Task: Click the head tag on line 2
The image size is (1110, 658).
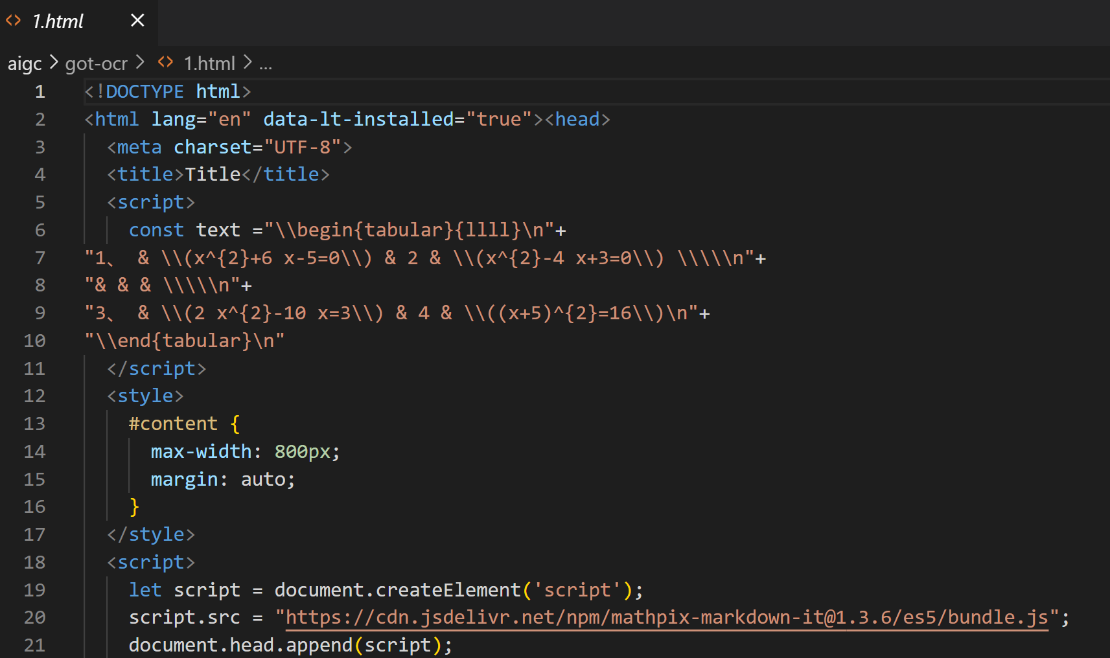Action: pyautogui.click(x=577, y=119)
